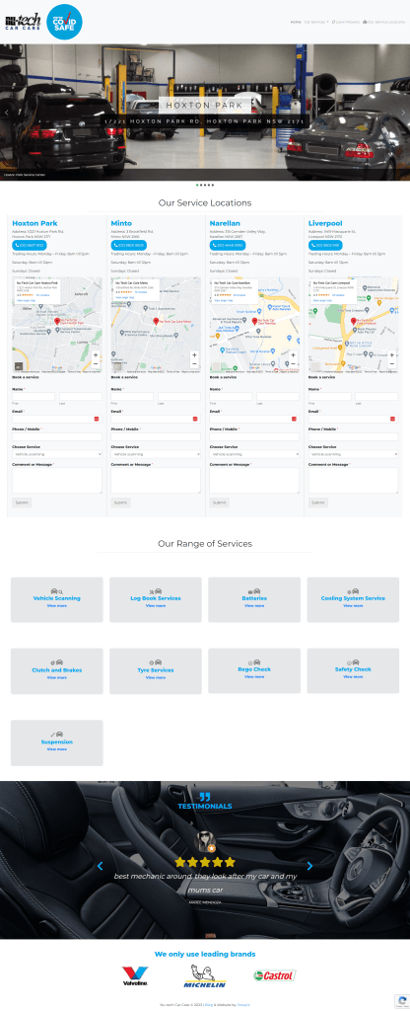Screen dimensions: 410x1011
Task: Show previous testimonial with left chevron
Action: [x=100, y=866]
